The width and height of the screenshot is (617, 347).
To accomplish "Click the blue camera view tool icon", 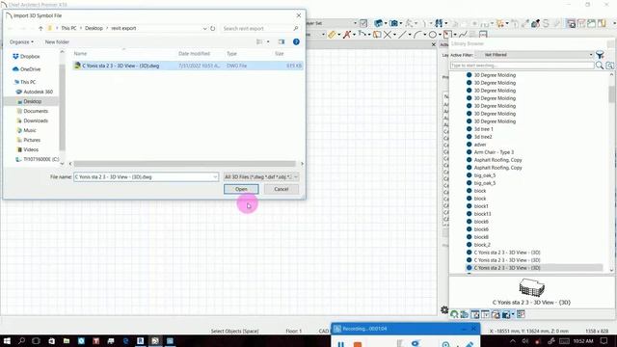I will [393, 23].
